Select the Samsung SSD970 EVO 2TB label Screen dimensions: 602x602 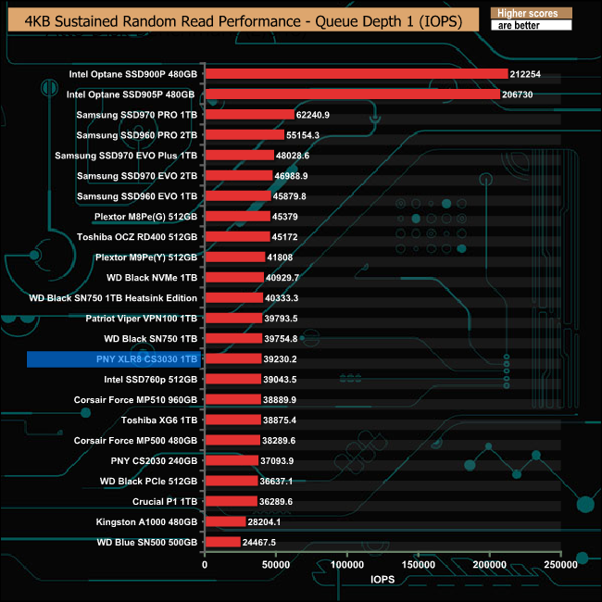137,176
